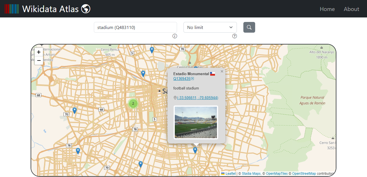Open the OpenStreetMap attribution link
Image resolution: width=367 pixels, height=177 pixels.
click(304, 174)
